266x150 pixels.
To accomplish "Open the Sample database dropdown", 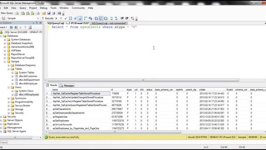I will click(38, 18).
